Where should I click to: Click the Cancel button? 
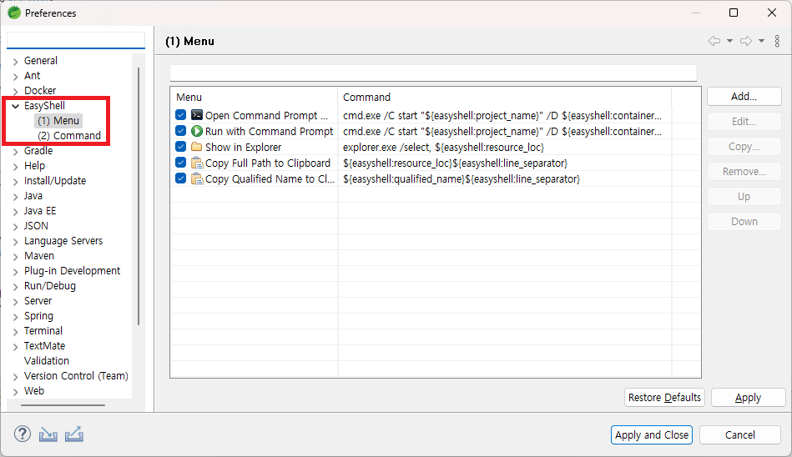pyautogui.click(x=740, y=434)
